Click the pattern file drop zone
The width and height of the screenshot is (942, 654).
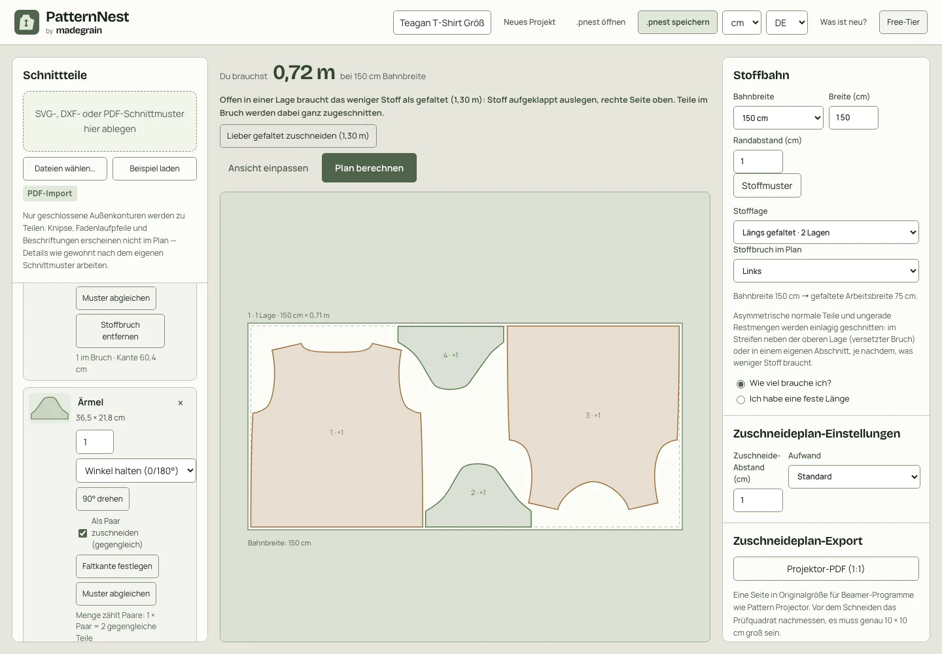(110, 121)
